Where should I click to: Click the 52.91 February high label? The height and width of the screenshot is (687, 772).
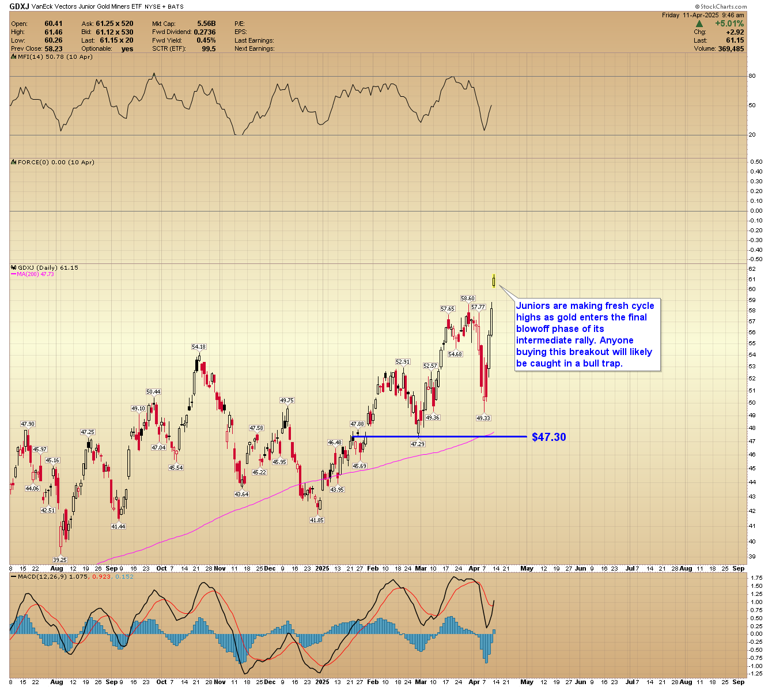pos(403,362)
